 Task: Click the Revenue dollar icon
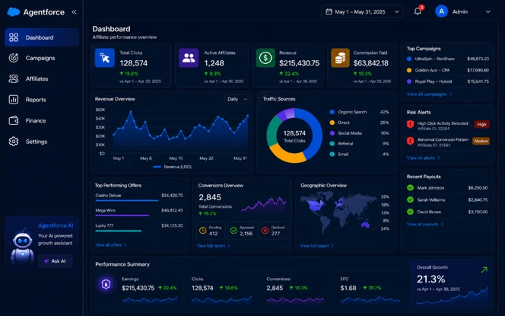tap(265, 58)
